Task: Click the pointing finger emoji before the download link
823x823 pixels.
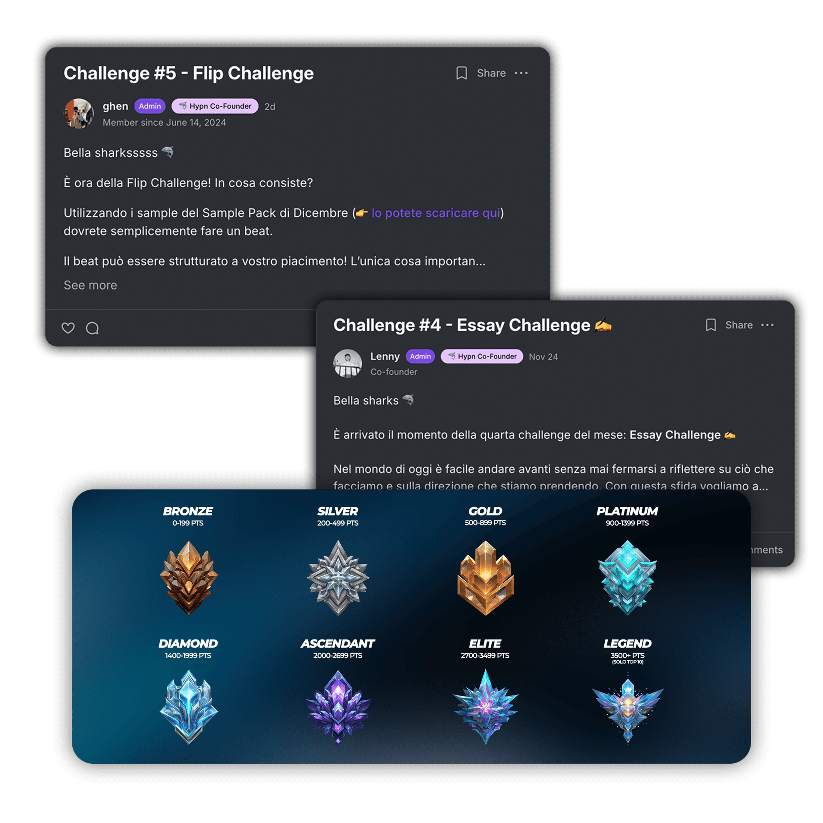Action: pos(362,213)
